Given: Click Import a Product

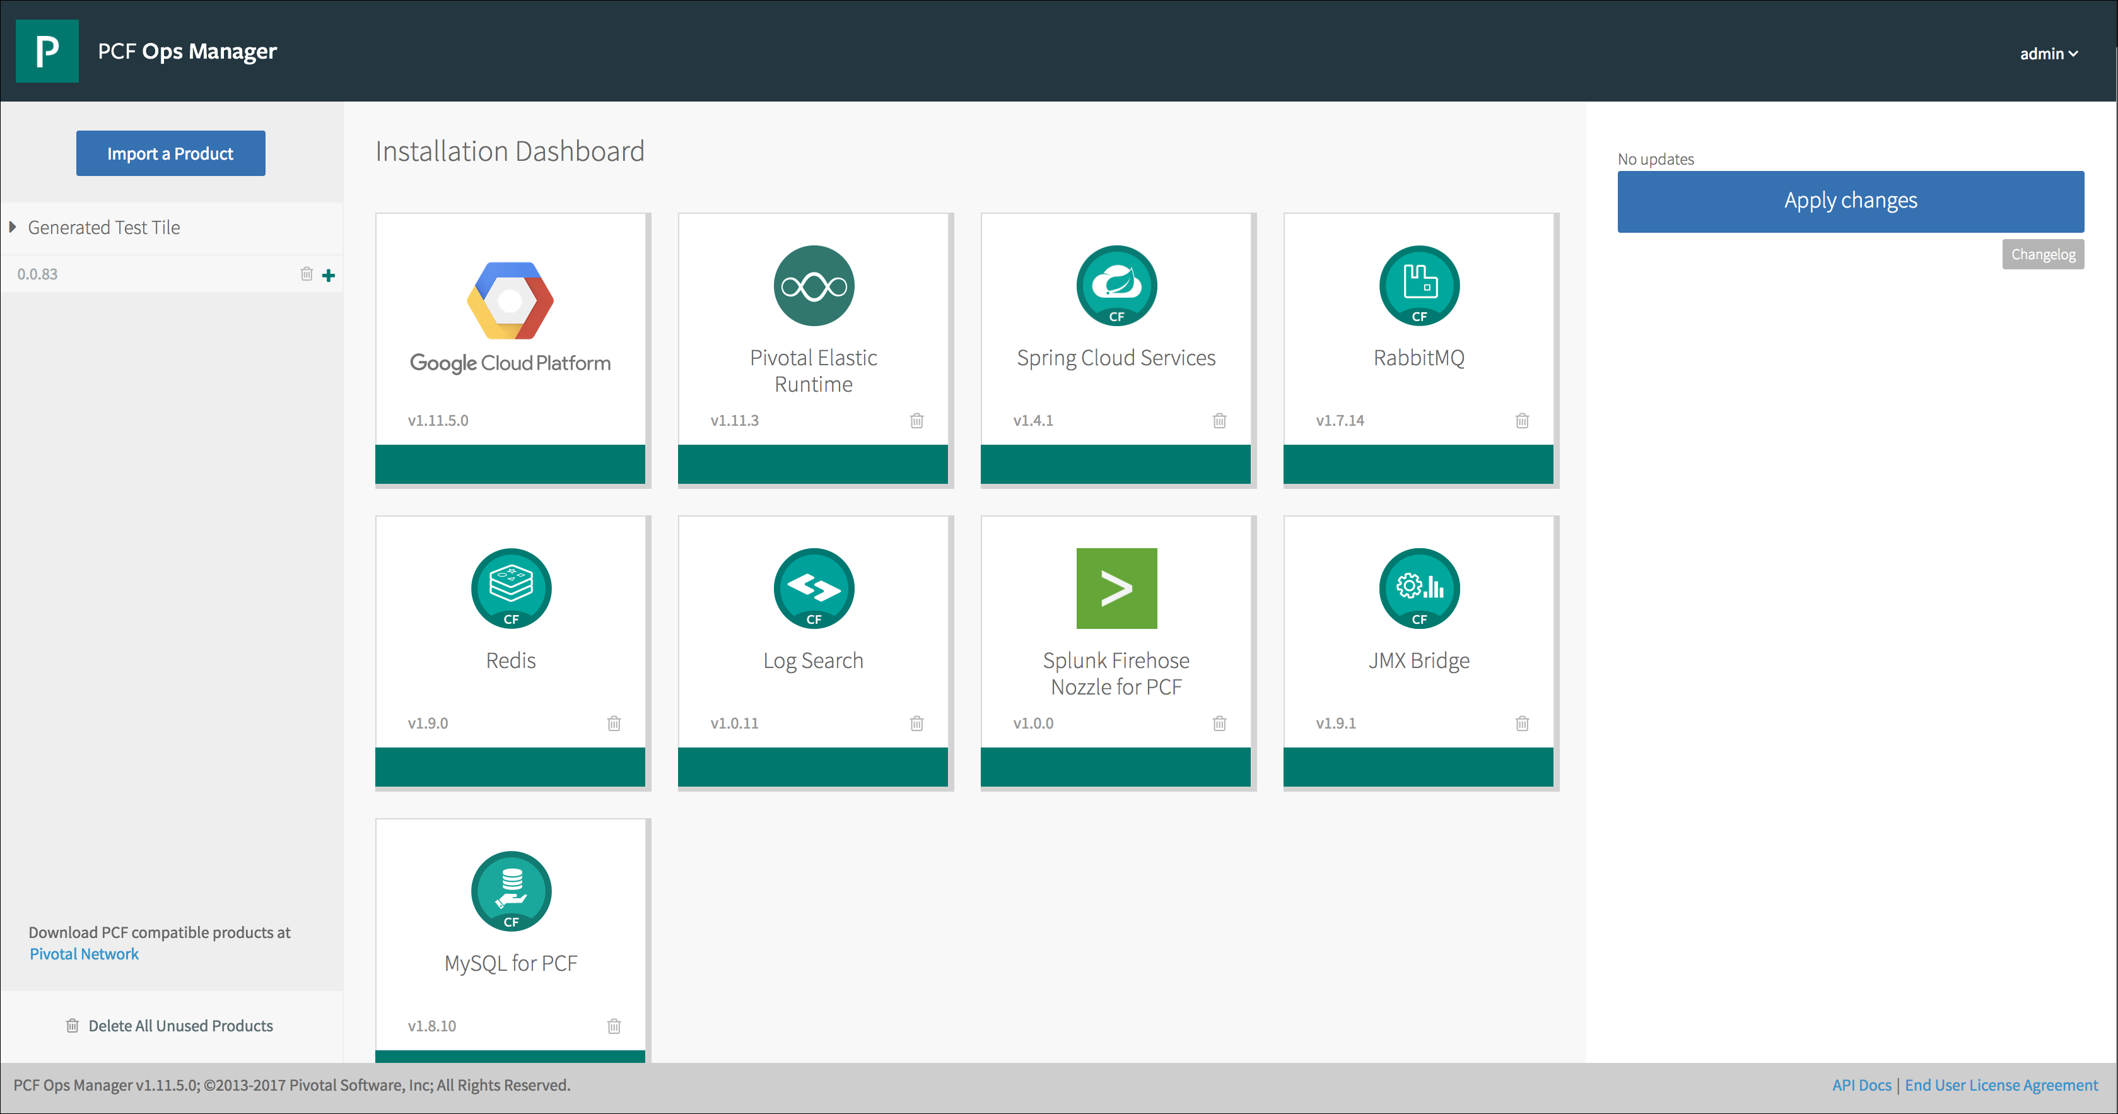Looking at the screenshot, I should 170,153.
